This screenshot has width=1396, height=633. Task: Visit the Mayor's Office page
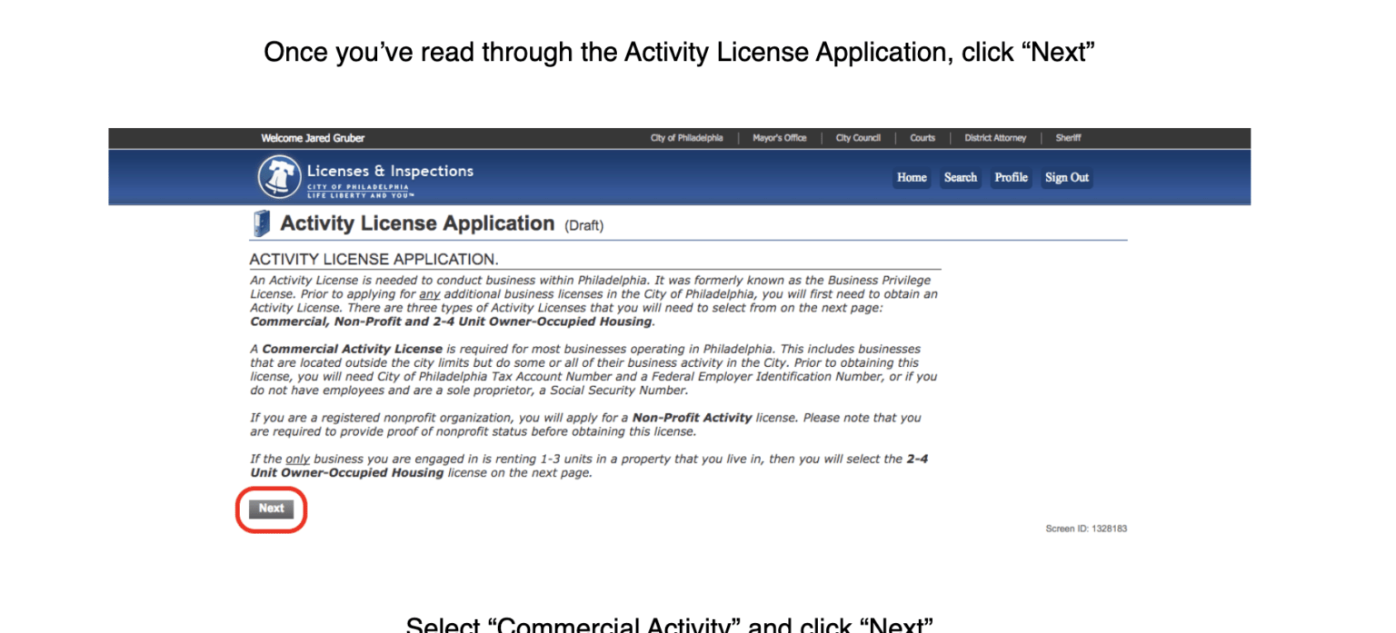(x=779, y=138)
